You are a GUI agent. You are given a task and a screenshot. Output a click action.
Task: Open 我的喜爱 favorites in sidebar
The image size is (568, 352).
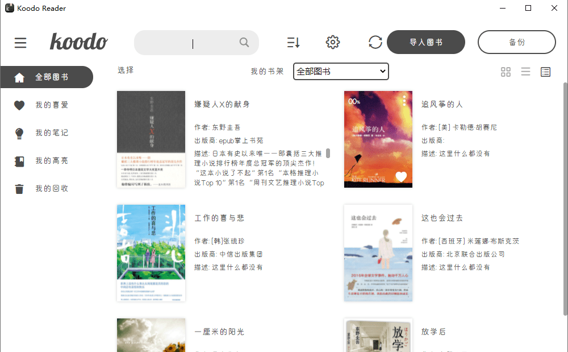(51, 105)
